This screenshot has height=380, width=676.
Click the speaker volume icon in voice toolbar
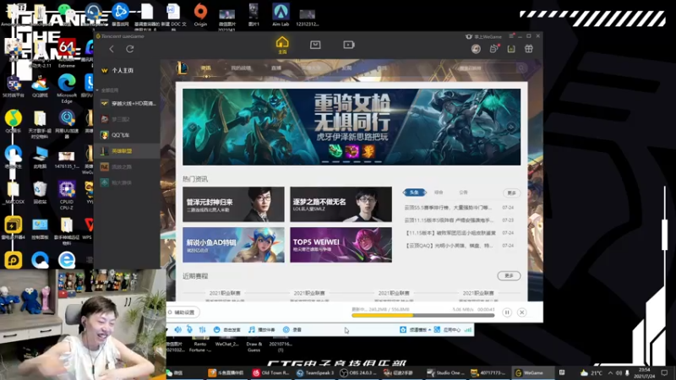(x=177, y=329)
